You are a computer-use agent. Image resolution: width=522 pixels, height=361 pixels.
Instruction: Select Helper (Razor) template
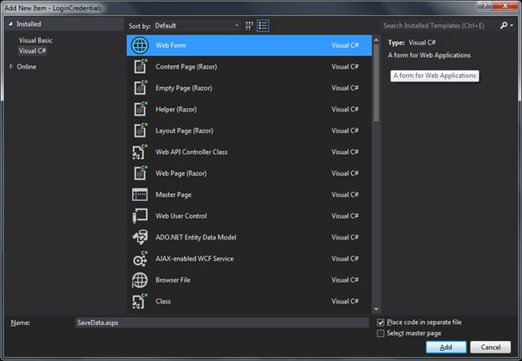pyautogui.click(x=249, y=110)
